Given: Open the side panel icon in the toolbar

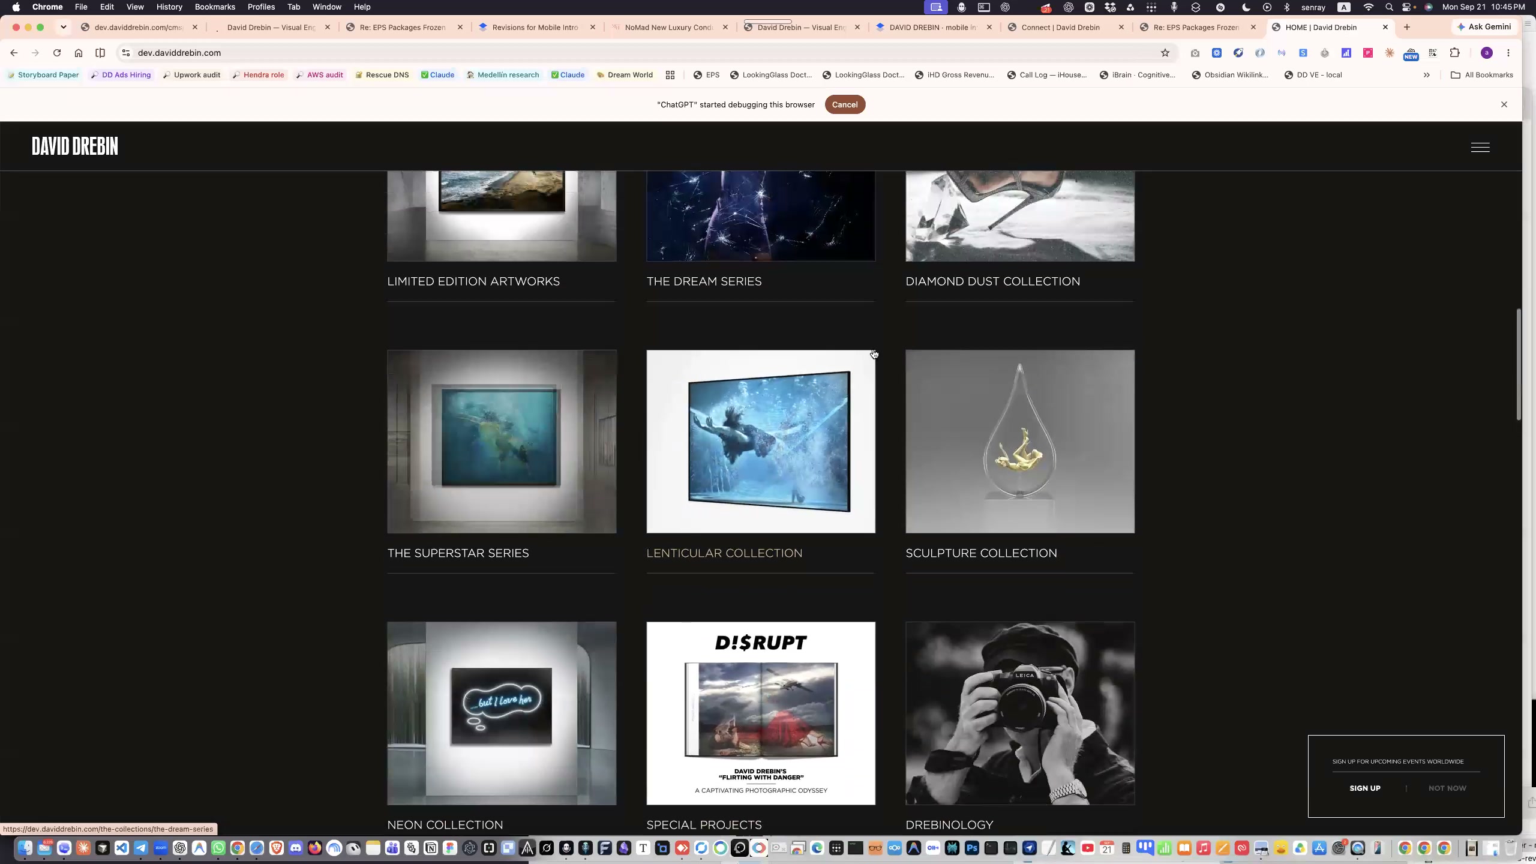Looking at the screenshot, I should (x=100, y=53).
